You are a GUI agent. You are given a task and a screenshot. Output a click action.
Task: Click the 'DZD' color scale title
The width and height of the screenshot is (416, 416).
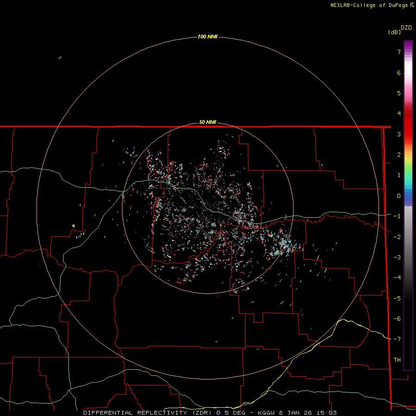[x=406, y=28]
